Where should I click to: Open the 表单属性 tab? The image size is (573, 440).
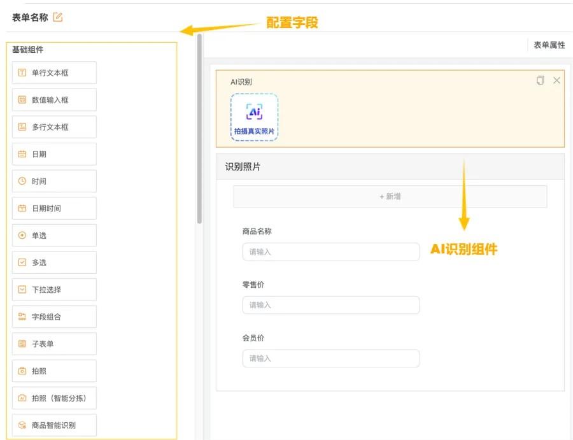click(549, 45)
